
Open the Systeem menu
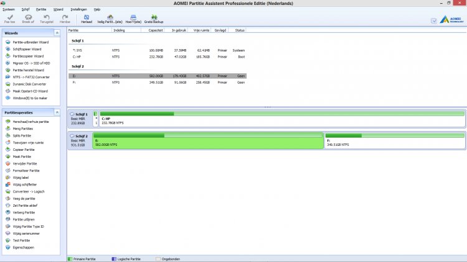point(9,10)
